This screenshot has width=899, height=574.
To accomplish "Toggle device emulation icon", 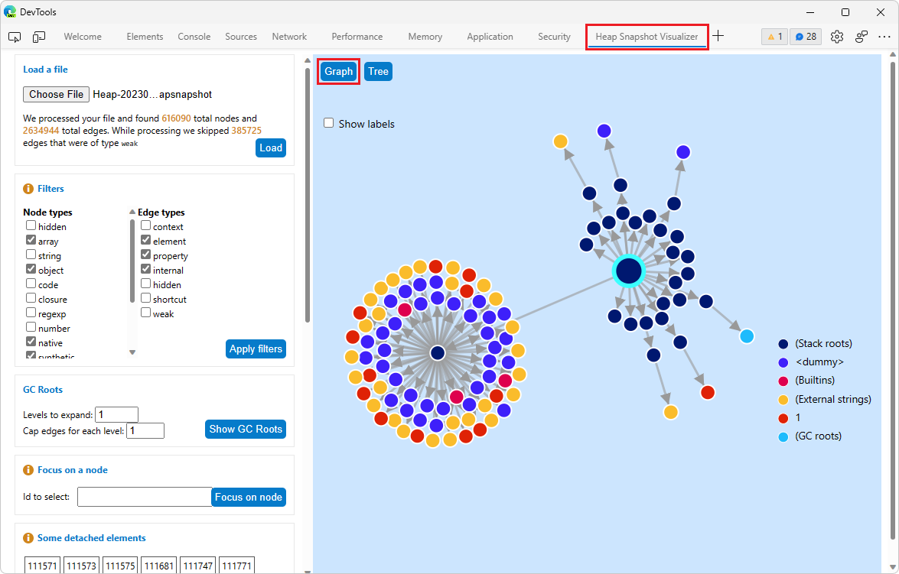I will (x=39, y=37).
